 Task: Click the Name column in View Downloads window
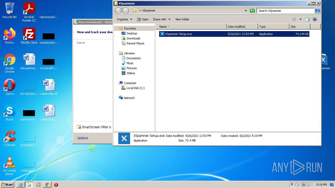[81, 43]
